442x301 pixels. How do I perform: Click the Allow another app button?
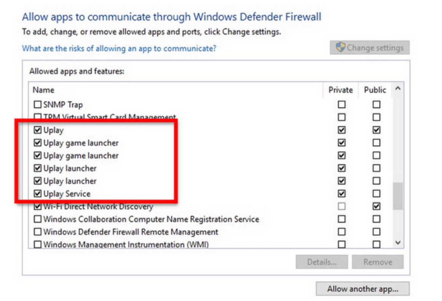click(x=362, y=289)
